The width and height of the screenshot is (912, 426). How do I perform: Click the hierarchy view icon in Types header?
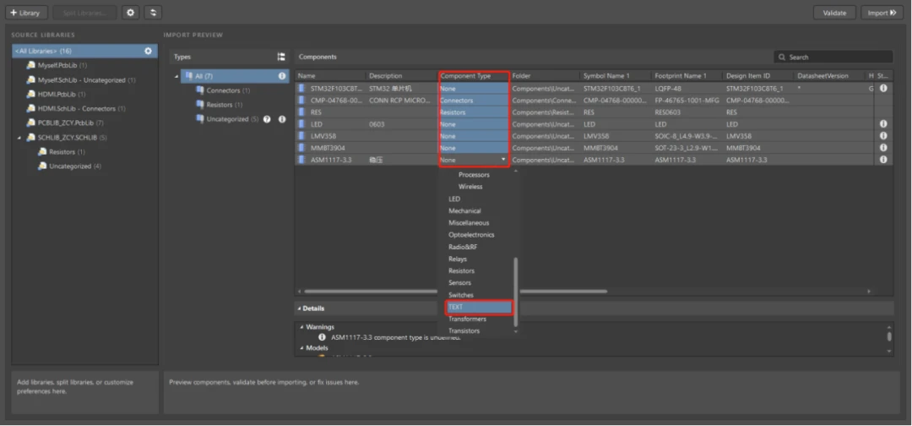[281, 57]
